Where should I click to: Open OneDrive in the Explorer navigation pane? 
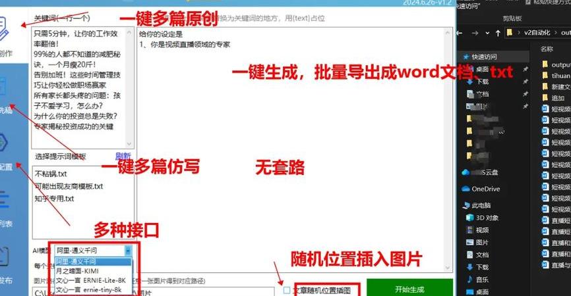(x=481, y=189)
